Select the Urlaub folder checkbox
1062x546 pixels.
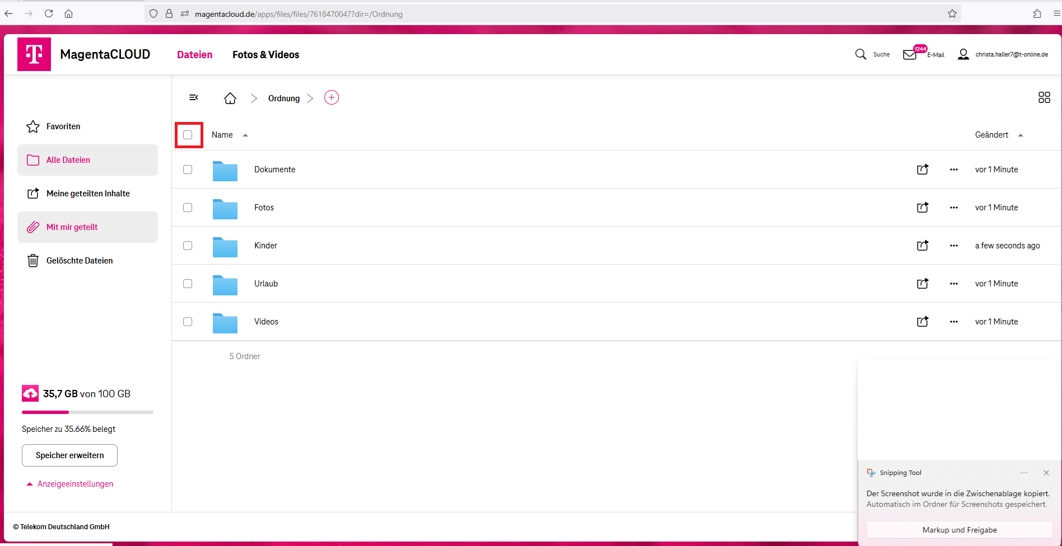[x=188, y=284]
